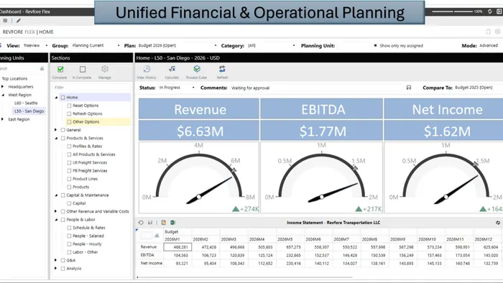Export the grid with the Excel icon

[172, 223]
